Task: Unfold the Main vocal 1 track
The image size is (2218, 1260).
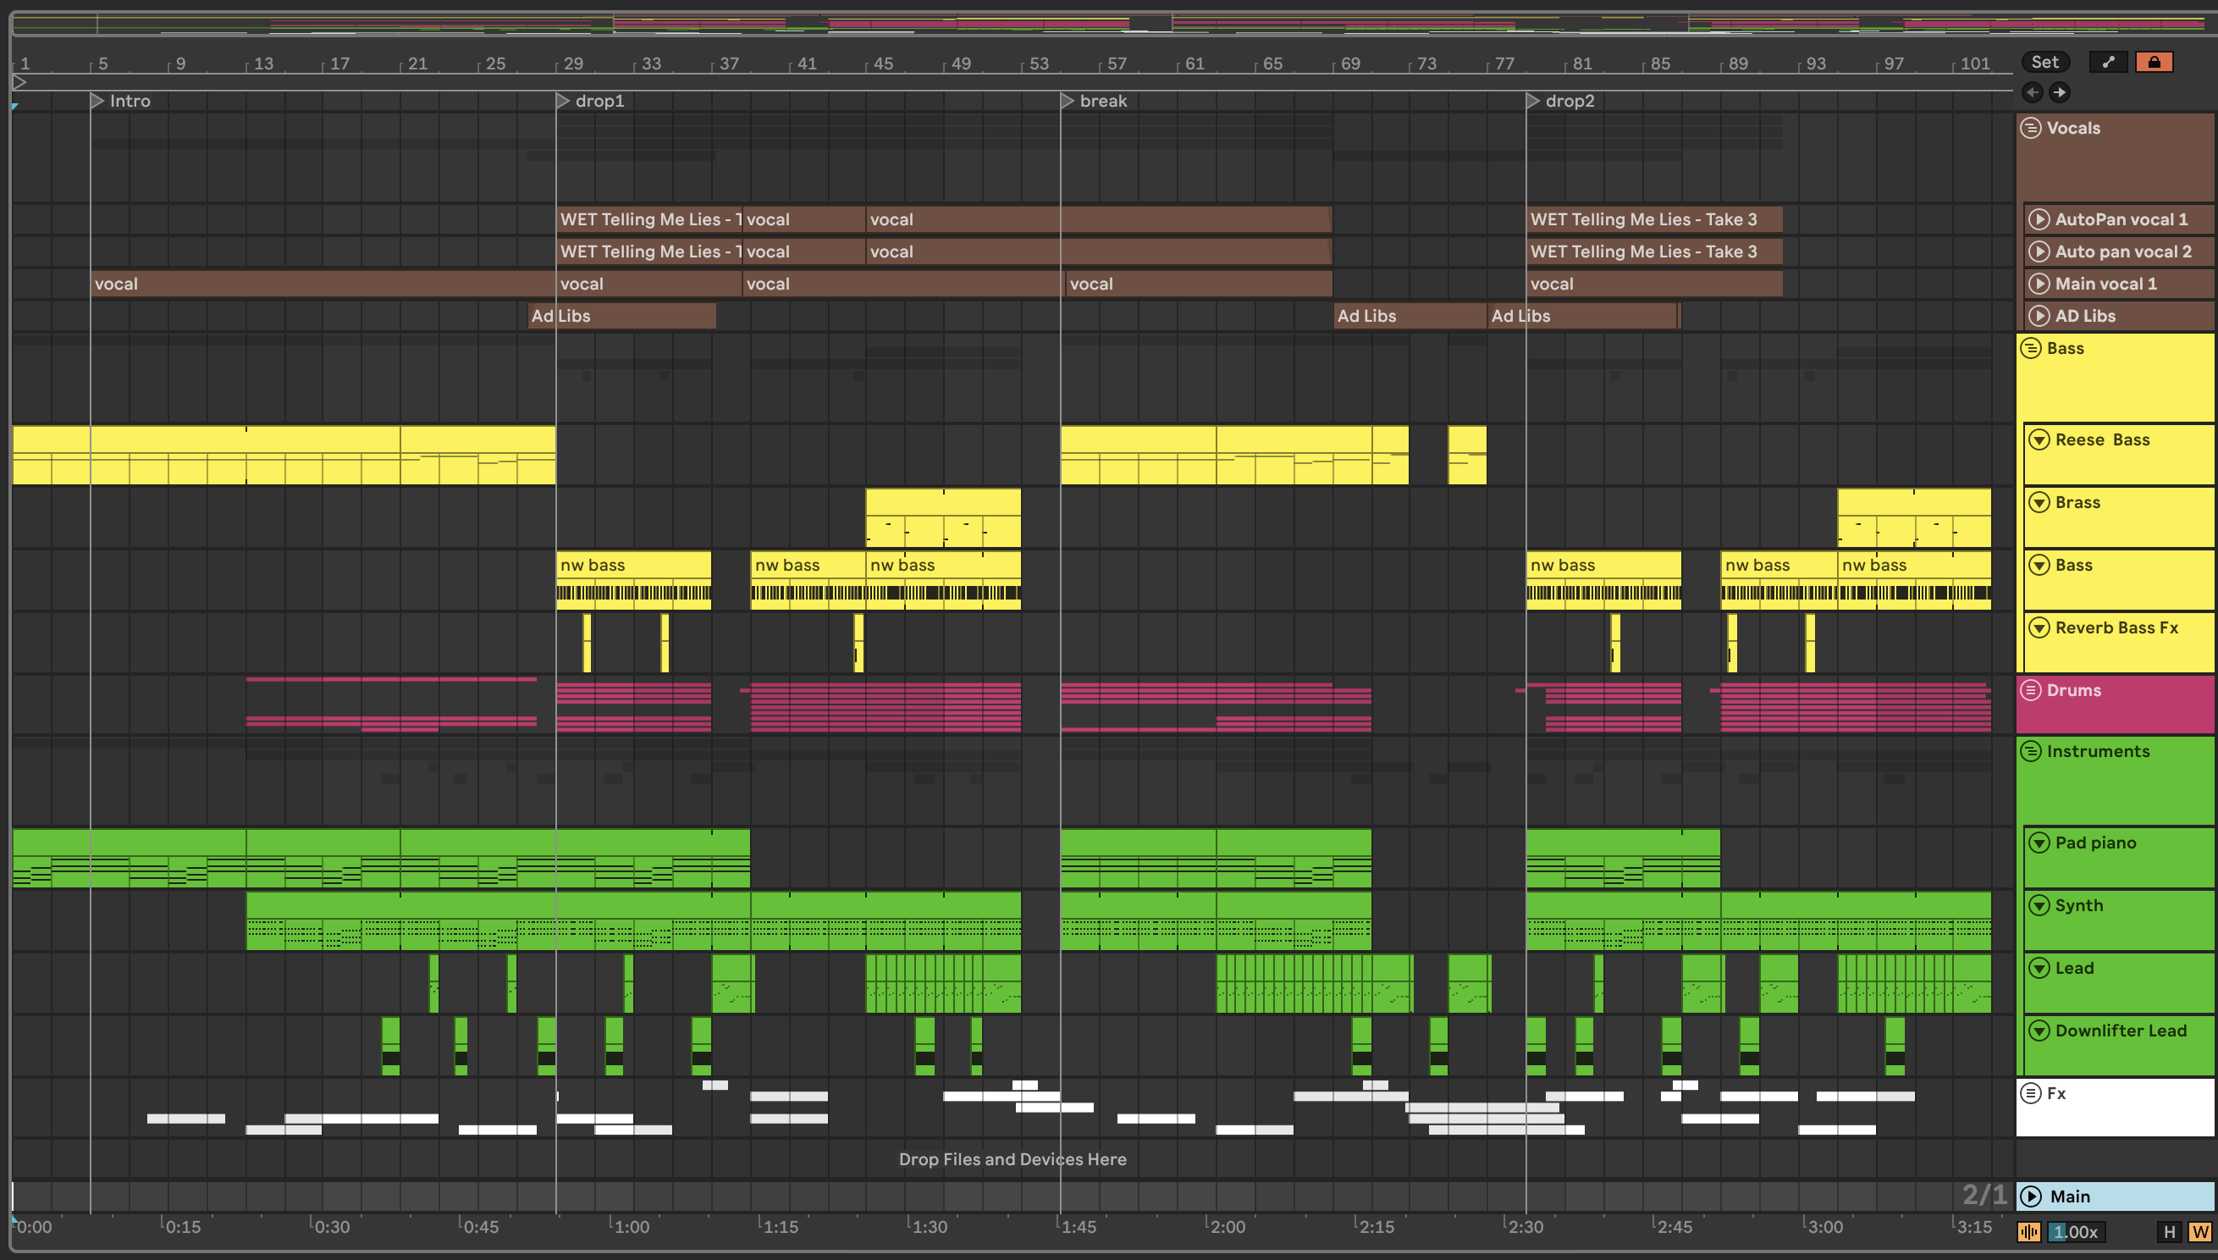Action: coord(2040,284)
